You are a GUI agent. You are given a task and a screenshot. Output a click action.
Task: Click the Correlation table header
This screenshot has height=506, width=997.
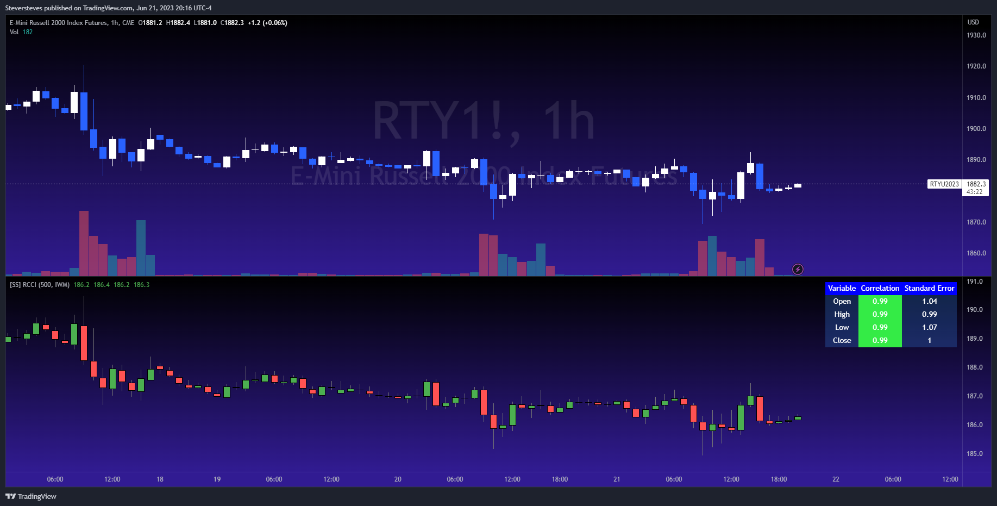point(880,288)
